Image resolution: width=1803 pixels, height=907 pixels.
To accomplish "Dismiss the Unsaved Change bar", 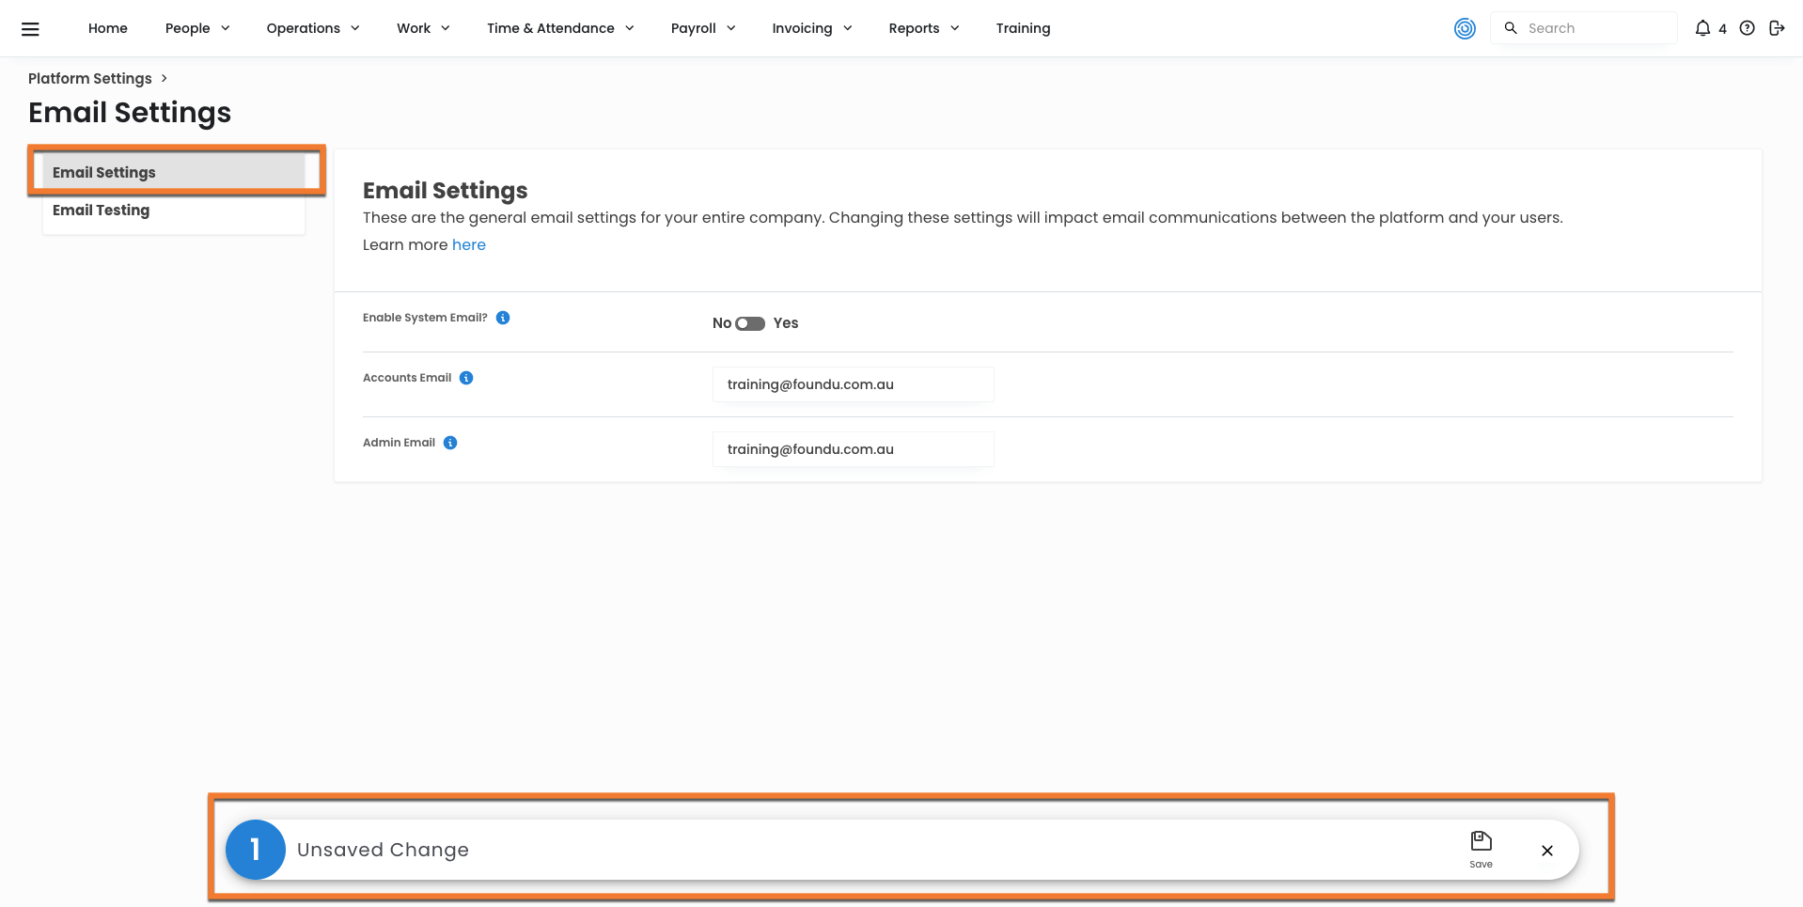I will coord(1546,851).
